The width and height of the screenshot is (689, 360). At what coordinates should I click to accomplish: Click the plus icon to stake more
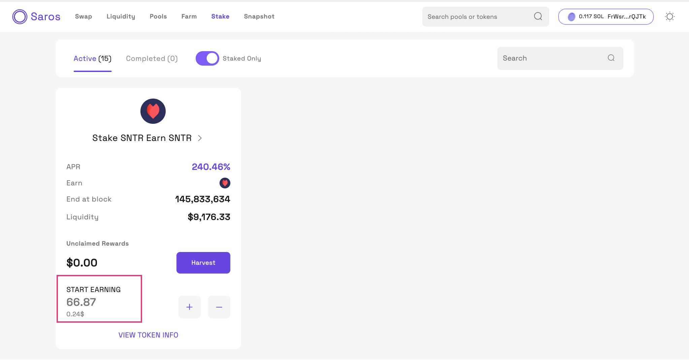click(x=190, y=307)
